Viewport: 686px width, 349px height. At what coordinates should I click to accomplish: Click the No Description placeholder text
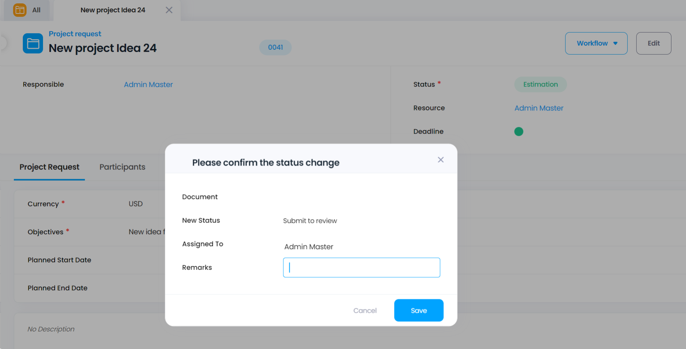(51, 329)
